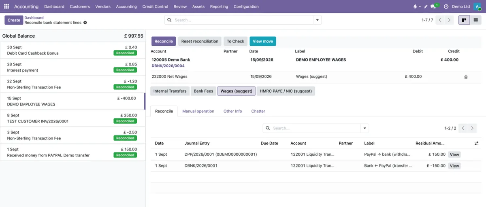
Task: Go to previous page of statement lines
Action: click(440, 20)
